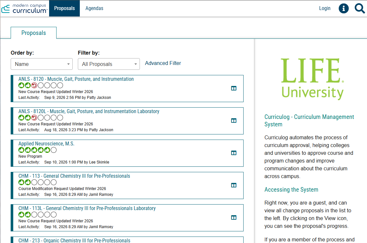Click 'Aug 18, 2026 3:23 PM by Patty Jackson' text
Viewport: 367px width, 243px height.
pyautogui.click(x=79, y=130)
